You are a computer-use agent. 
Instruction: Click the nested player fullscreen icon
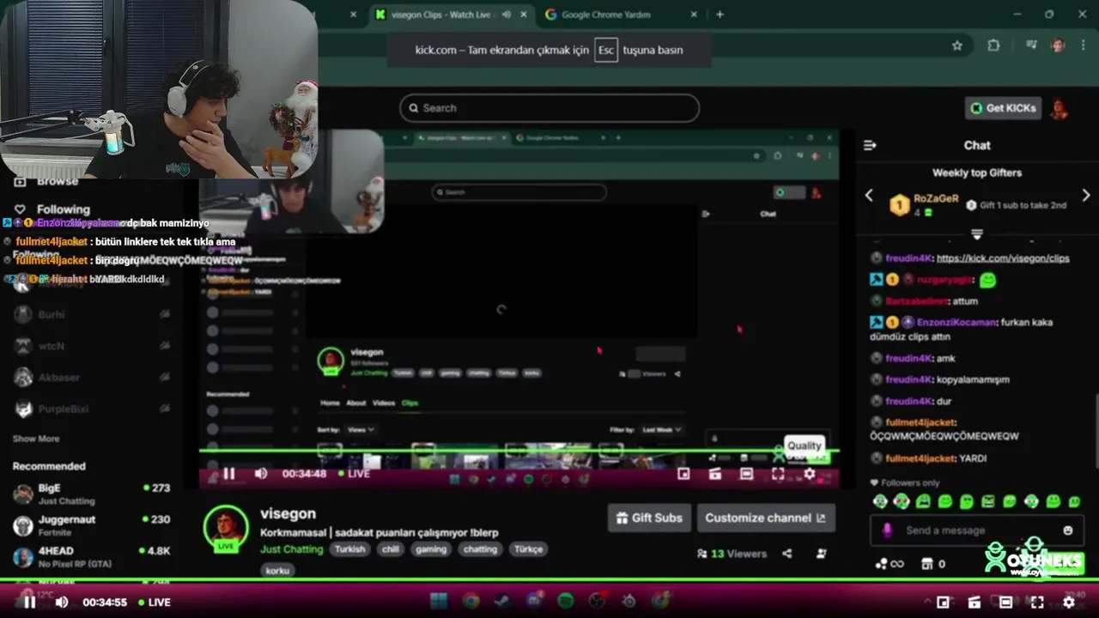pyautogui.click(x=778, y=474)
